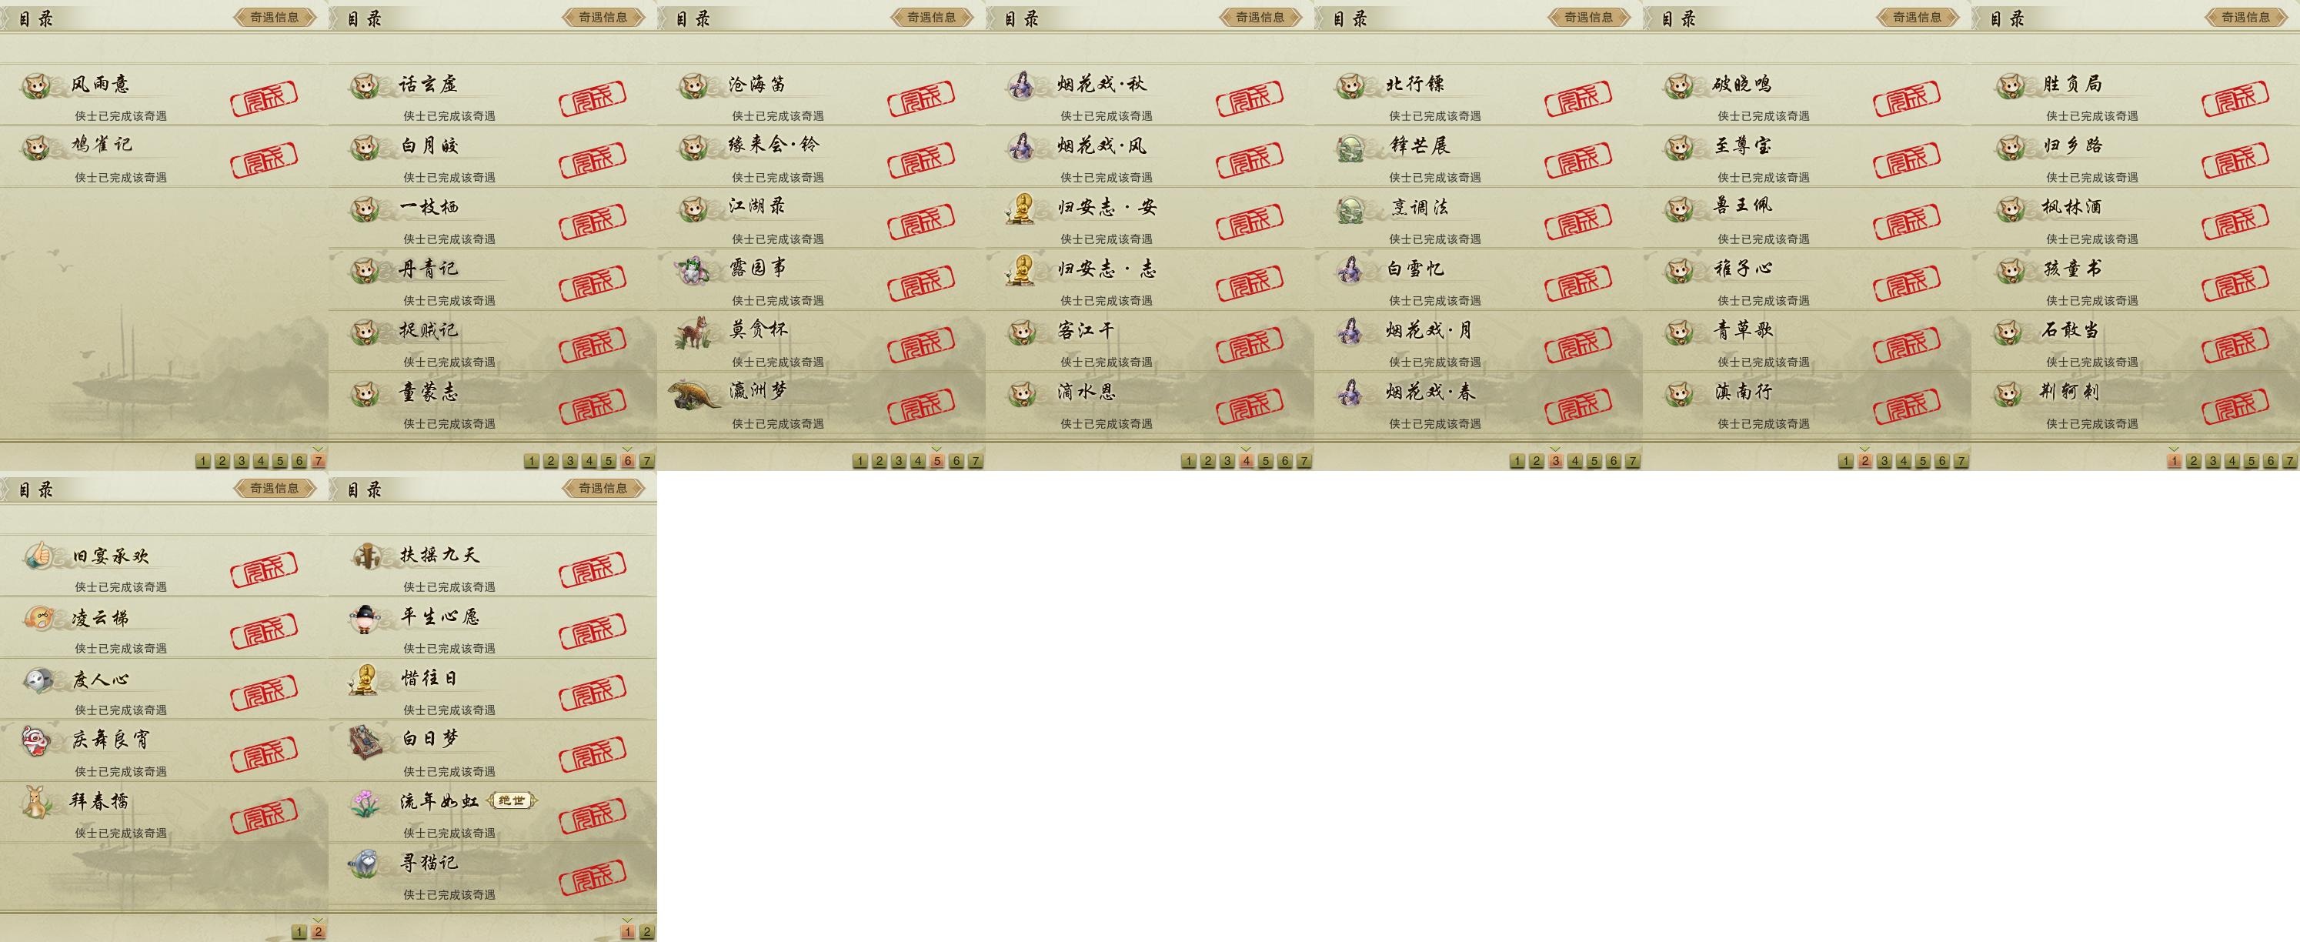This screenshot has height=942, width=2300.
Task: Open 奇遇信息 button above 旧宴承欢 list
Action: (275, 489)
